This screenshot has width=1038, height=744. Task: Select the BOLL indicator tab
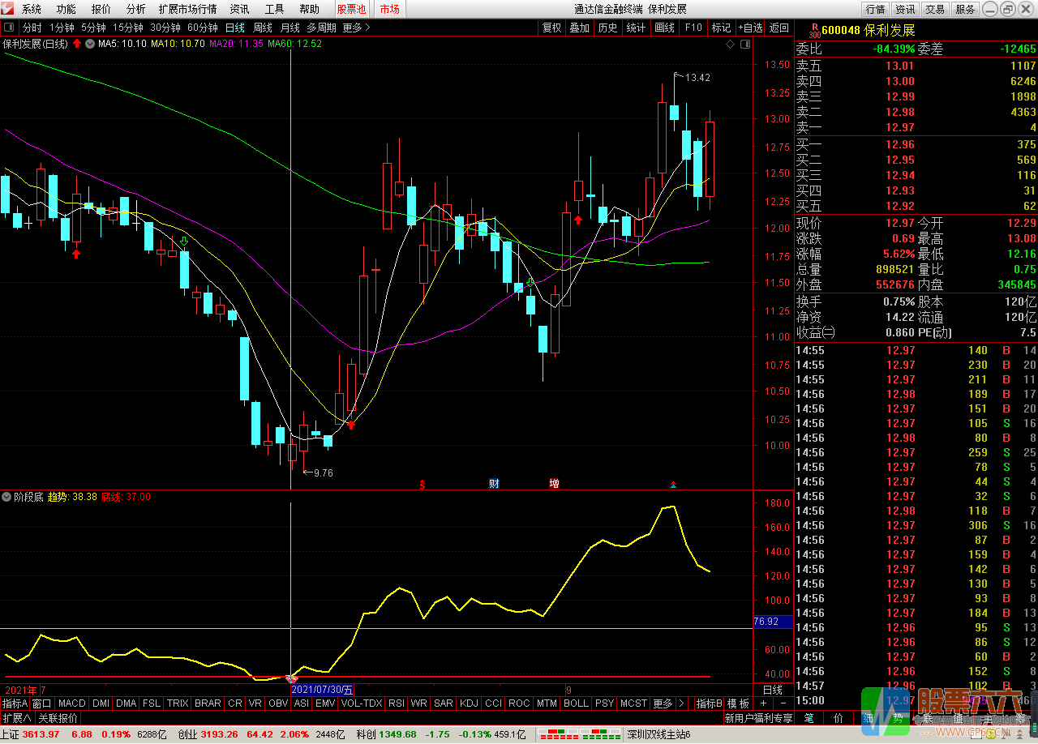click(576, 703)
